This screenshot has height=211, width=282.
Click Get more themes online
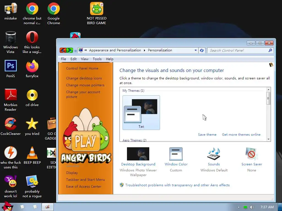tap(241, 135)
